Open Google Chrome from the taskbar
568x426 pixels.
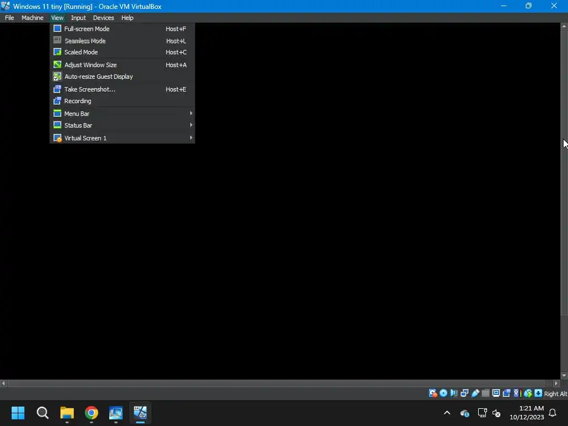pos(92,413)
